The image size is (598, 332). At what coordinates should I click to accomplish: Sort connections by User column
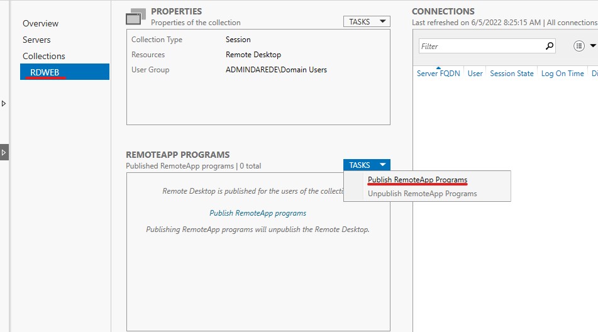[475, 73]
